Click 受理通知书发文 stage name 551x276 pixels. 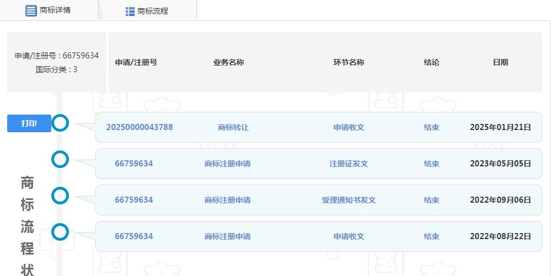click(349, 200)
